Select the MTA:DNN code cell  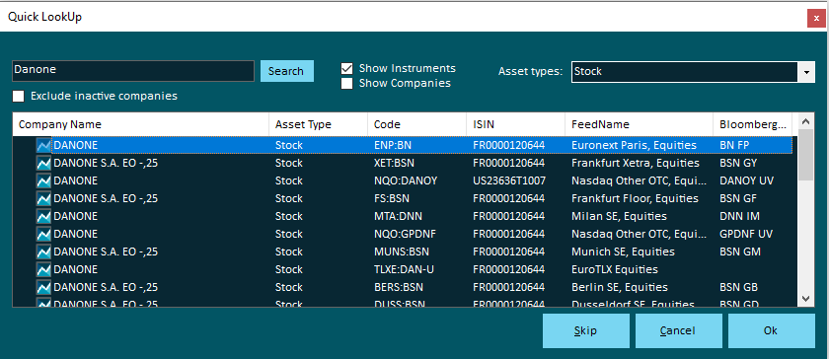click(x=416, y=216)
